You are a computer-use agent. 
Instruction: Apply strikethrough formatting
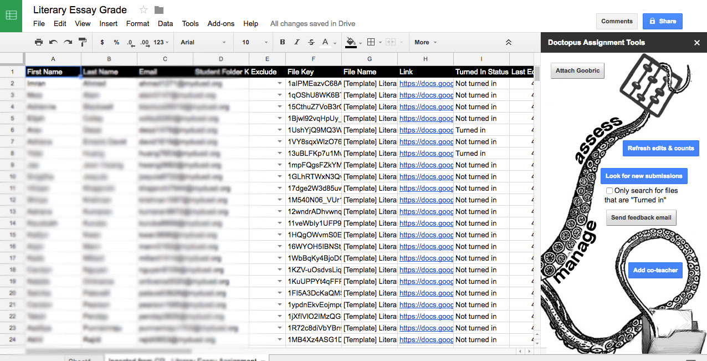311,42
